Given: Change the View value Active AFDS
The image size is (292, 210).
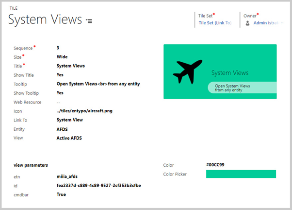Looking at the screenshot, I should point(69,138).
